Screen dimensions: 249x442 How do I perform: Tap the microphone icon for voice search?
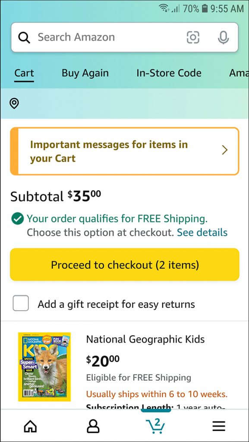223,37
